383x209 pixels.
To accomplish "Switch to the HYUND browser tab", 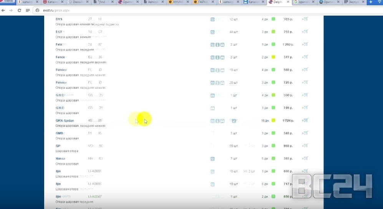I will click(178, 2).
